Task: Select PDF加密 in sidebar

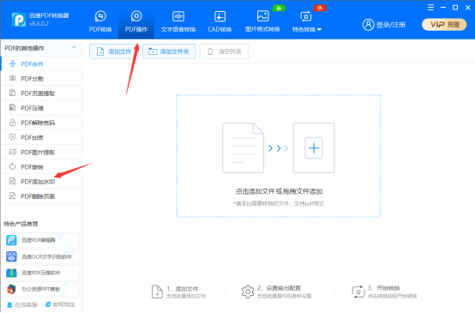Action: (42, 137)
